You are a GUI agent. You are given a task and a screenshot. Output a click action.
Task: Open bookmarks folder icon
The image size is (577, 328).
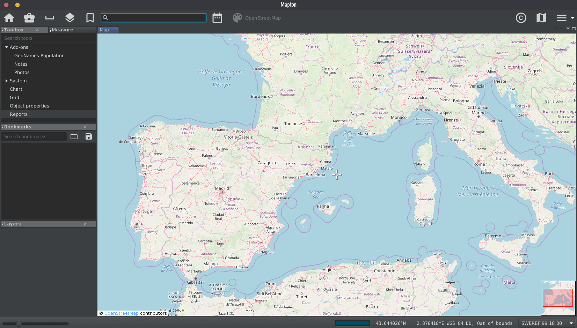point(74,136)
